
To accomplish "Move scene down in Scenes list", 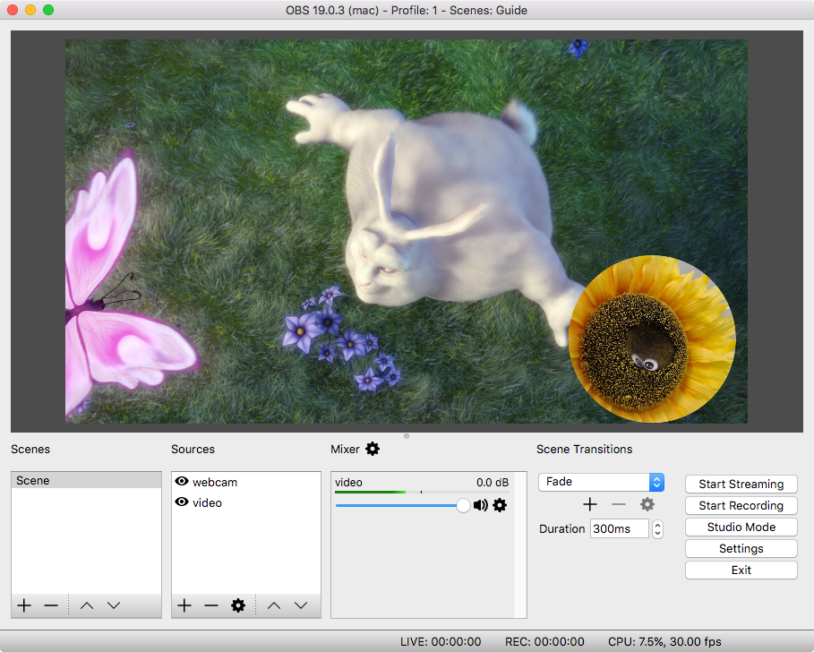I will point(114,605).
